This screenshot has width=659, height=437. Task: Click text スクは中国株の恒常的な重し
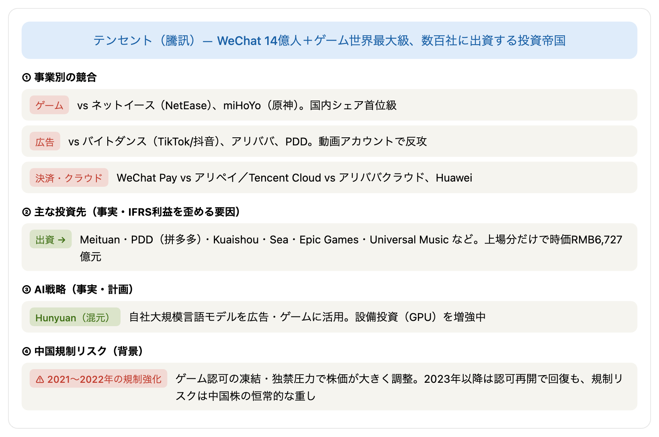click(246, 396)
